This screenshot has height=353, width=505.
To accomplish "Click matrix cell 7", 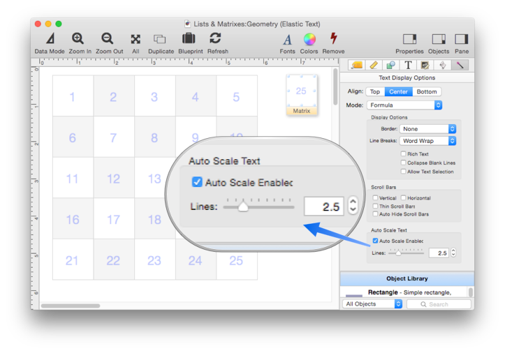I will point(114,137).
